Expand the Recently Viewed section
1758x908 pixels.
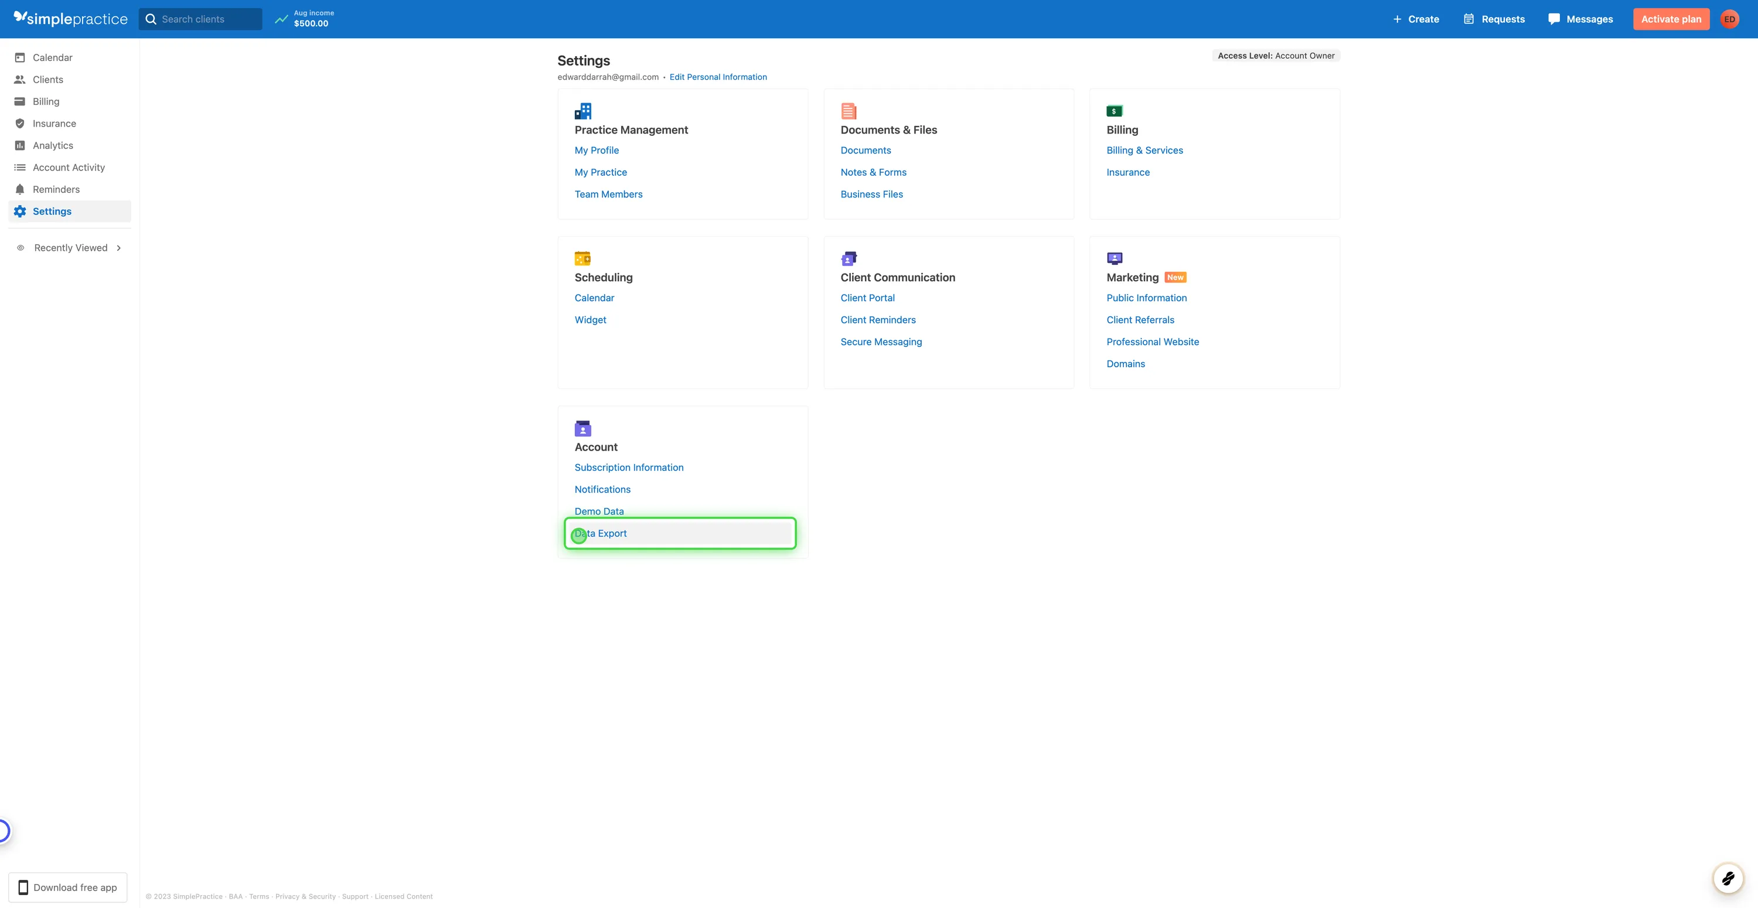click(x=70, y=247)
